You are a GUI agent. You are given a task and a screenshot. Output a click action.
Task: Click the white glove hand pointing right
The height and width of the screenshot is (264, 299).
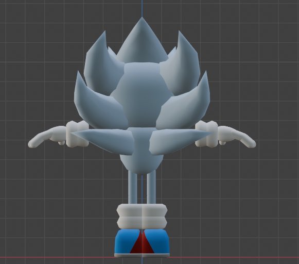coord(236,136)
